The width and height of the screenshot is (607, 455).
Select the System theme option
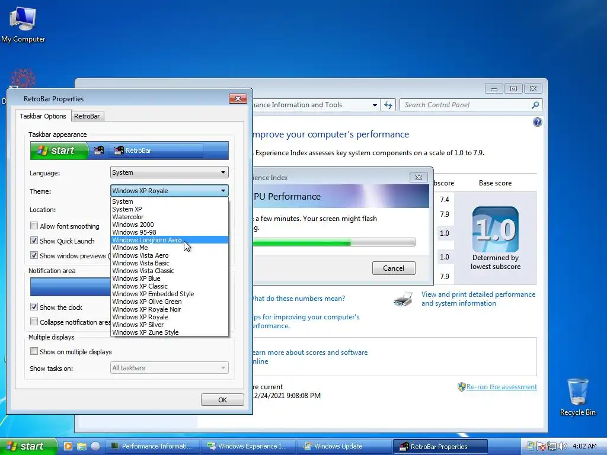coord(169,201)
